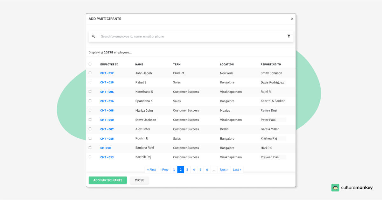
Task: Click employee ID CMT - 016
Action: pyautogui.click(x=107, y=101)
